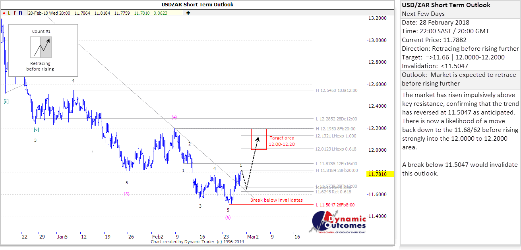Click the magenta (4) wave label
Screen dimensions: 521x250
point(174,117)
